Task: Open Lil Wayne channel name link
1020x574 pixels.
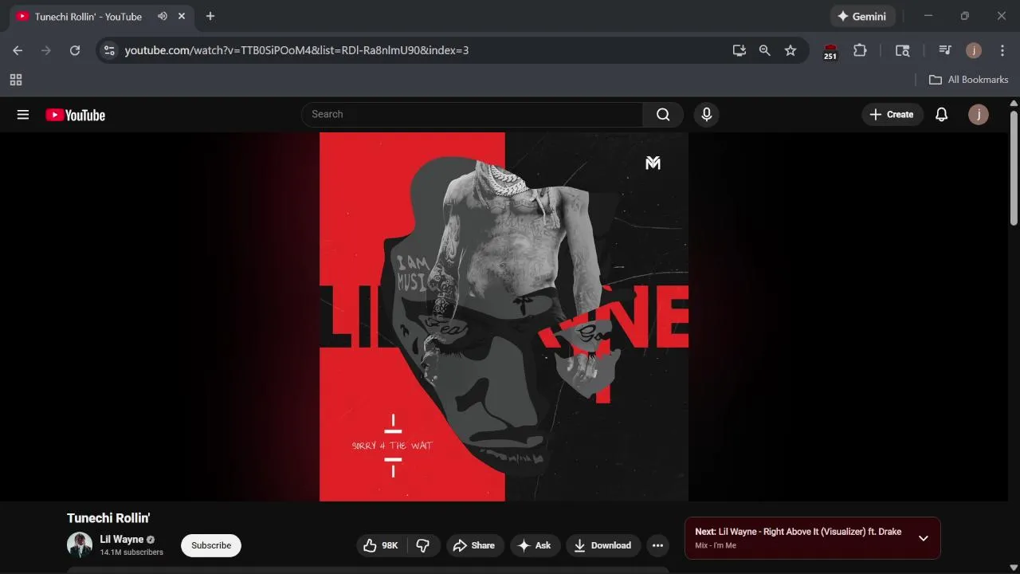Action: 122,540
